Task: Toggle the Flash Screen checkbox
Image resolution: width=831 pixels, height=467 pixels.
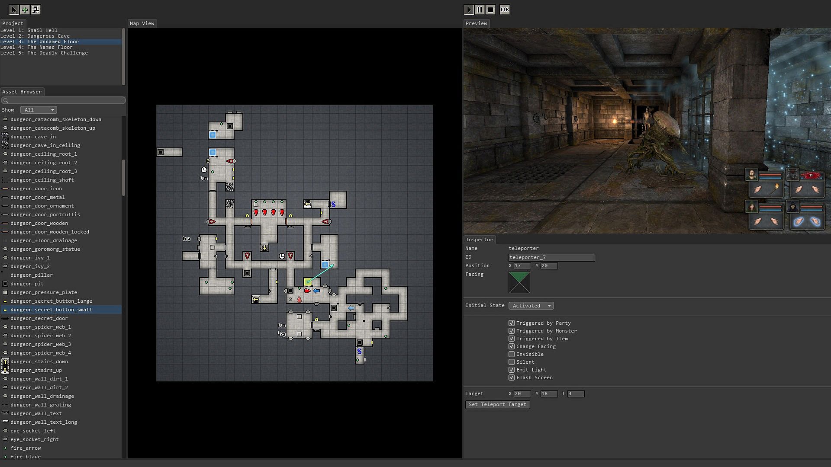Action: click(x=512, y=377)
